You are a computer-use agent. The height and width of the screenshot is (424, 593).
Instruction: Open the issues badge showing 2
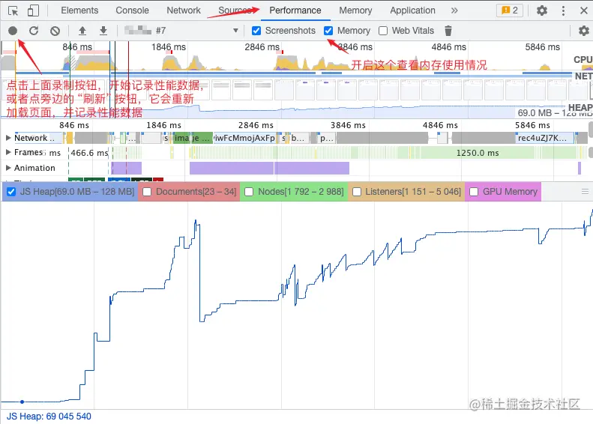pos(510,10)
